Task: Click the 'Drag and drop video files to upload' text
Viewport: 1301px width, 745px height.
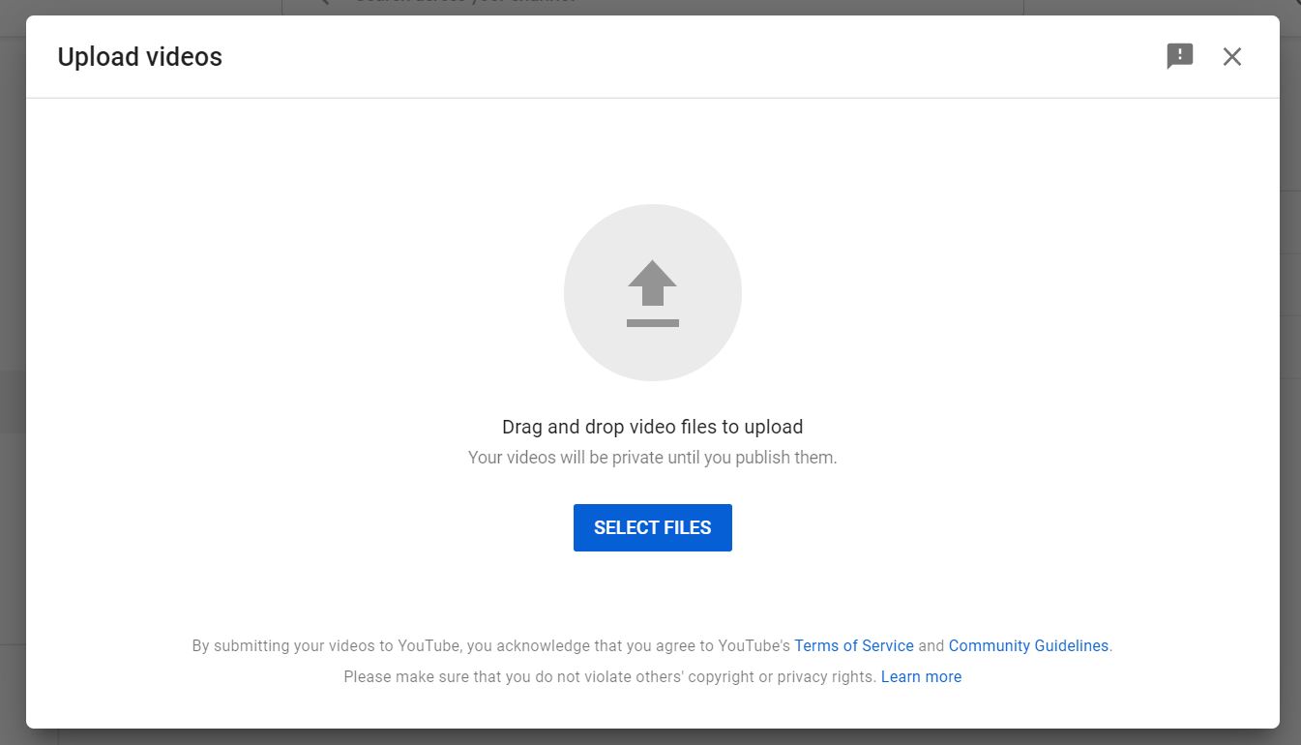Action: 653,427
